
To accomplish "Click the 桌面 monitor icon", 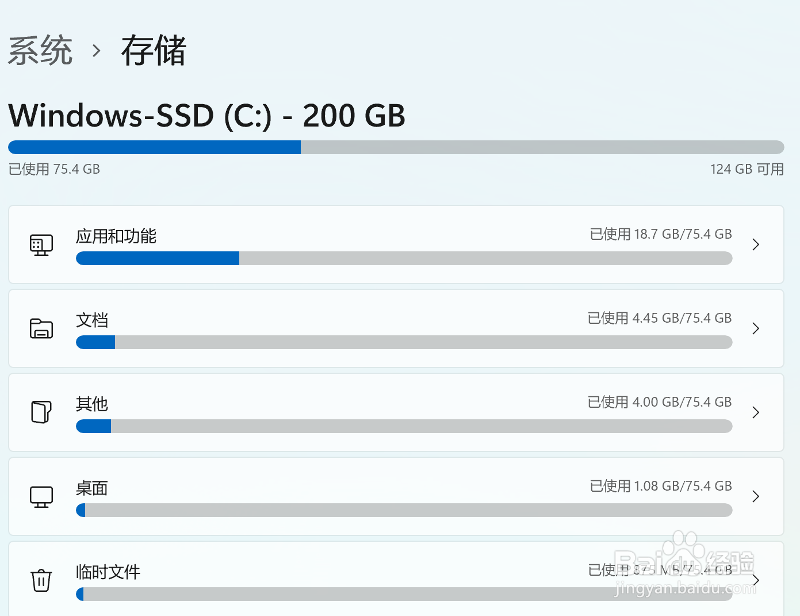I will click(x=40, y=496).
